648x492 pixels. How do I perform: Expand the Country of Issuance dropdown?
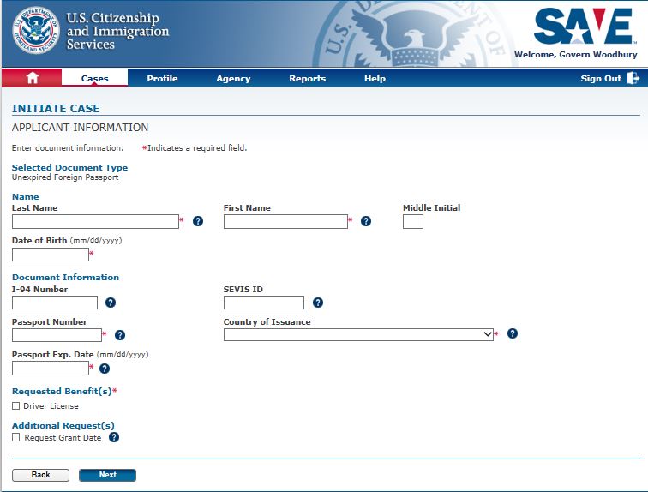point(358,334)
